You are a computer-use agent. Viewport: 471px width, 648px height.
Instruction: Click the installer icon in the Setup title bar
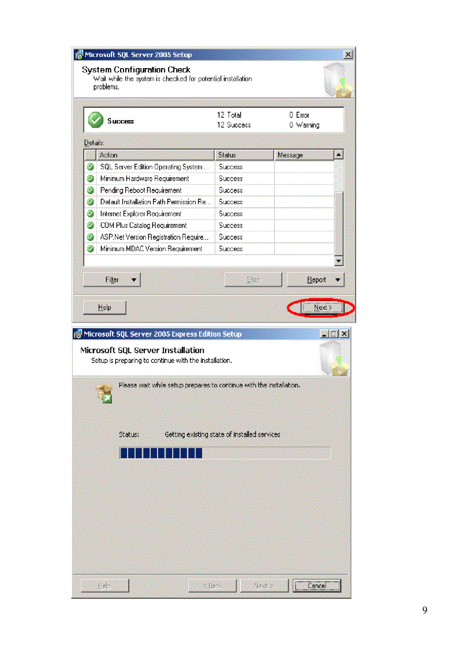pos(78,54)
